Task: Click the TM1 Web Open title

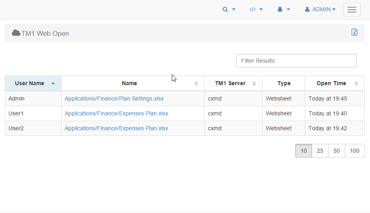Action: point(45,33)
